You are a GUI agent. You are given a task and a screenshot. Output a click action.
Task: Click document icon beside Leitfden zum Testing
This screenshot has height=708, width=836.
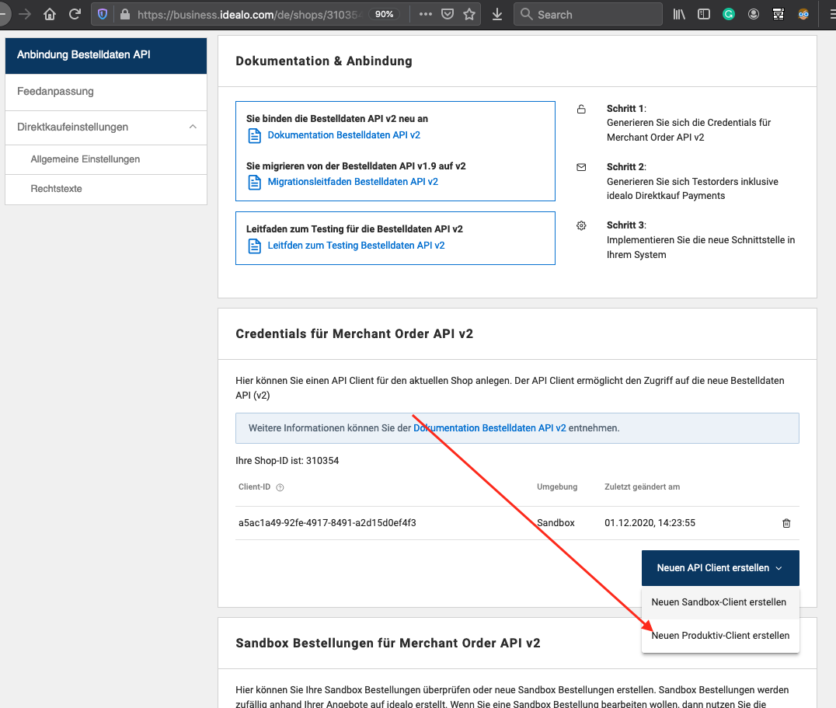pos(255,246)
